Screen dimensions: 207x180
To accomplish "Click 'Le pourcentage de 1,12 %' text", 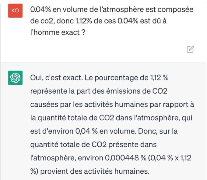I will click(x=126, y=78).
